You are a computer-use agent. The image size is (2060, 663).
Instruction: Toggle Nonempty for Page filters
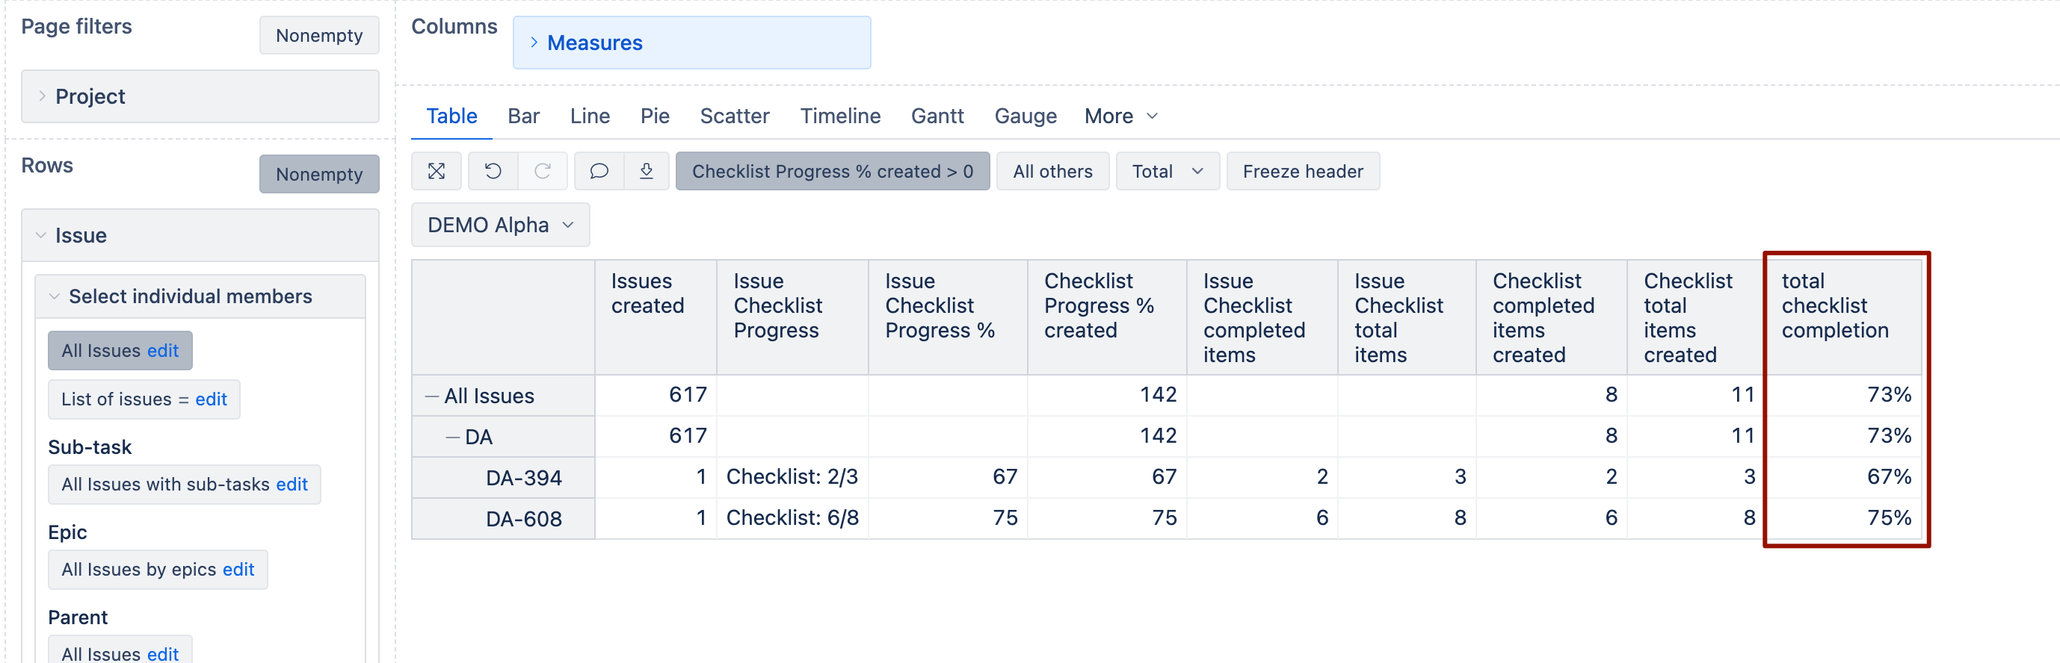(319, 35)
